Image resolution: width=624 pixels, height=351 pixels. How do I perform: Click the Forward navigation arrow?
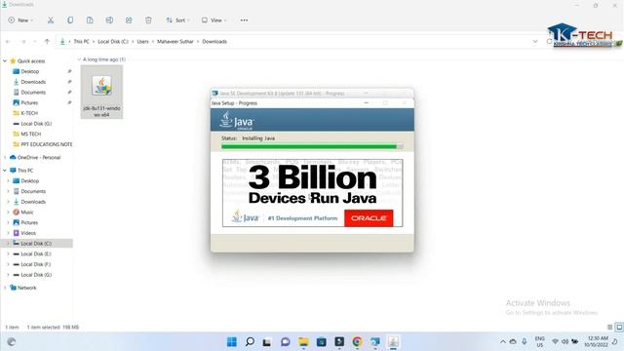click(x=23, y=41)
